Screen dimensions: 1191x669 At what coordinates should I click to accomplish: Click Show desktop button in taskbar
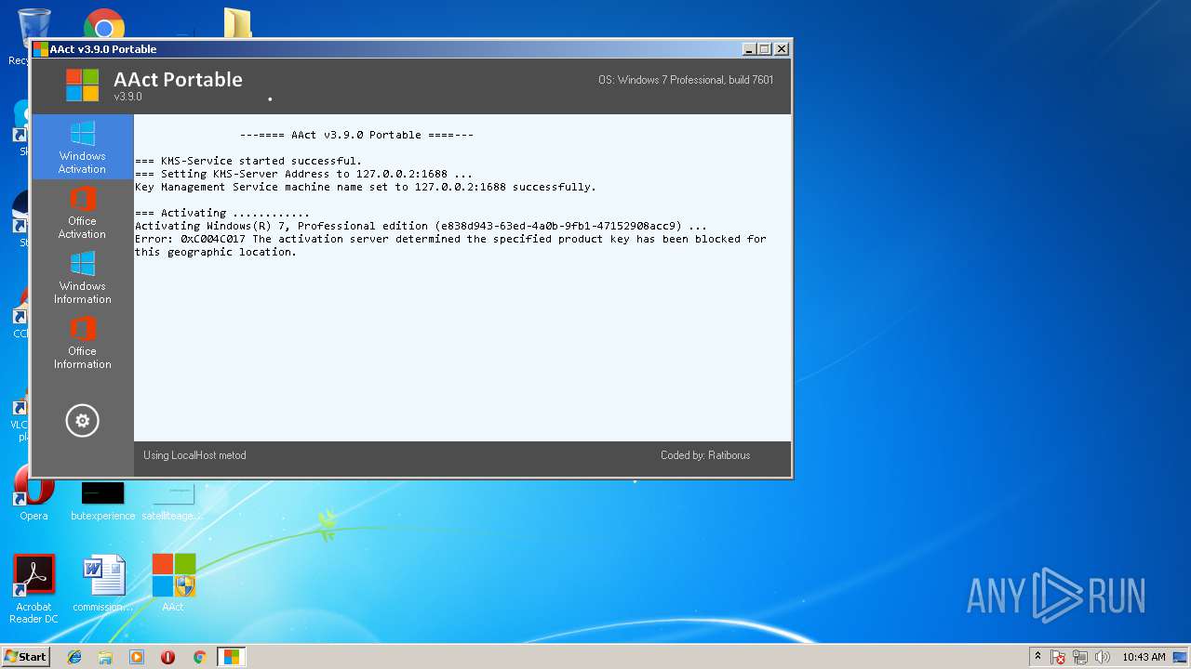(1182, 657)
